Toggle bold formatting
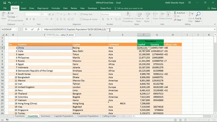Viewport: 217px width, 122px height. pos(27,19)
